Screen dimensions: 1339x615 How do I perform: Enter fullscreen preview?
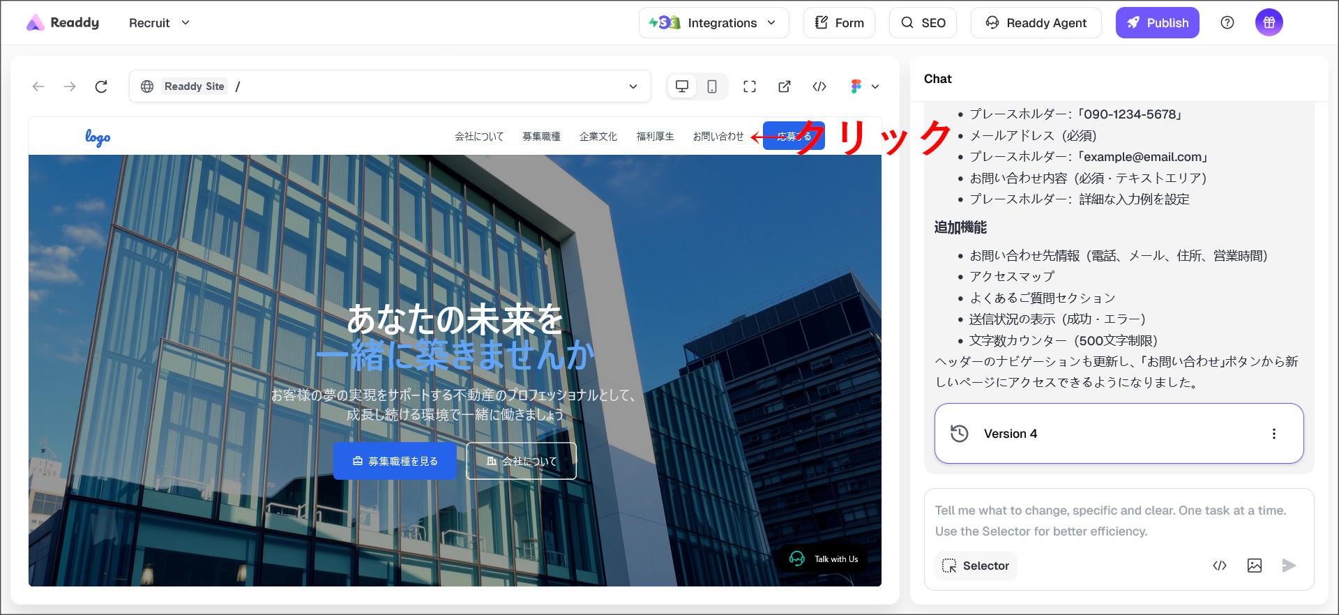(750, 86)
